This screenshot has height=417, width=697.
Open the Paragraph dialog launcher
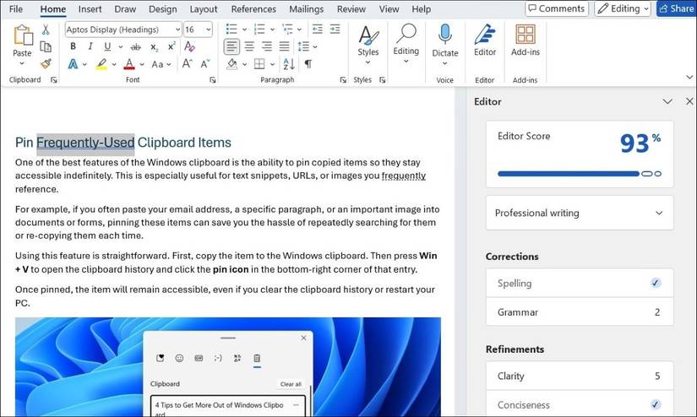[343, 80]
